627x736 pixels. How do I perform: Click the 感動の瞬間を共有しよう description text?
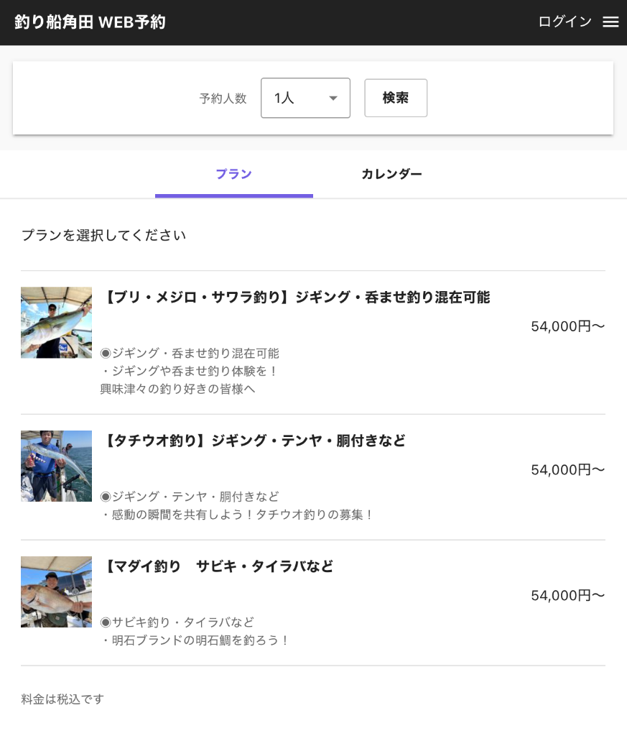click(237, 515)
